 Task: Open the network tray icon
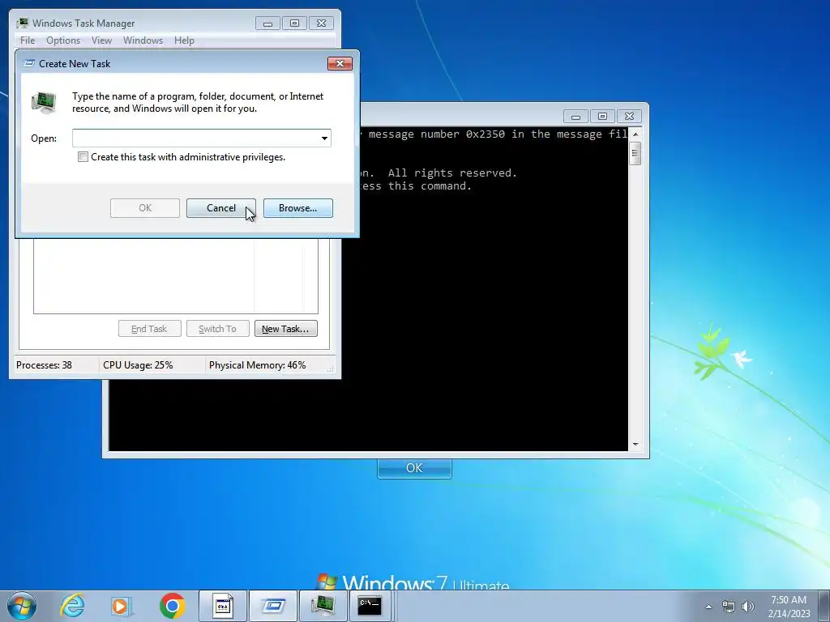729,607
